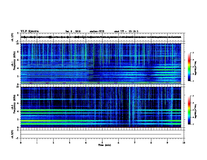
Task: Click time axis tick label "10" at bottom right
Action: pyautogui.click(x=184, y=143)
